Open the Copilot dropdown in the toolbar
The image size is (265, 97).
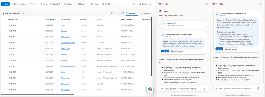pos(69,4)
